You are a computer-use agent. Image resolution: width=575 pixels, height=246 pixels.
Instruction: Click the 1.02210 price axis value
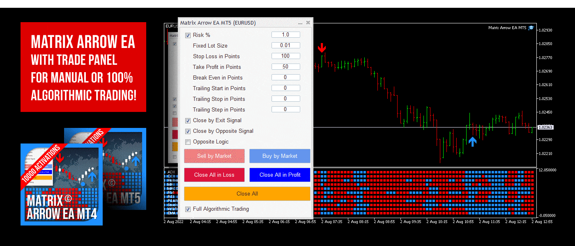tap(546, 154)
